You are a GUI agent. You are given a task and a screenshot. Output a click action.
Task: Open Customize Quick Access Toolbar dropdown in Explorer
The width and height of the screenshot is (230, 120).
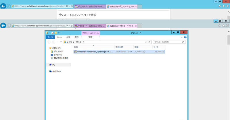point(59,33)
